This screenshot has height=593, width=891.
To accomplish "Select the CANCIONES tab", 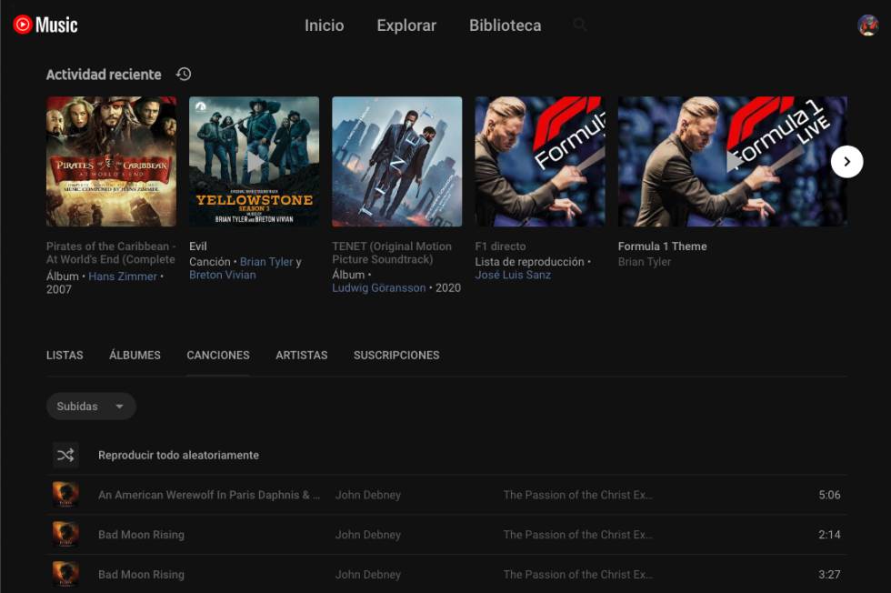I will pos(218,355).
